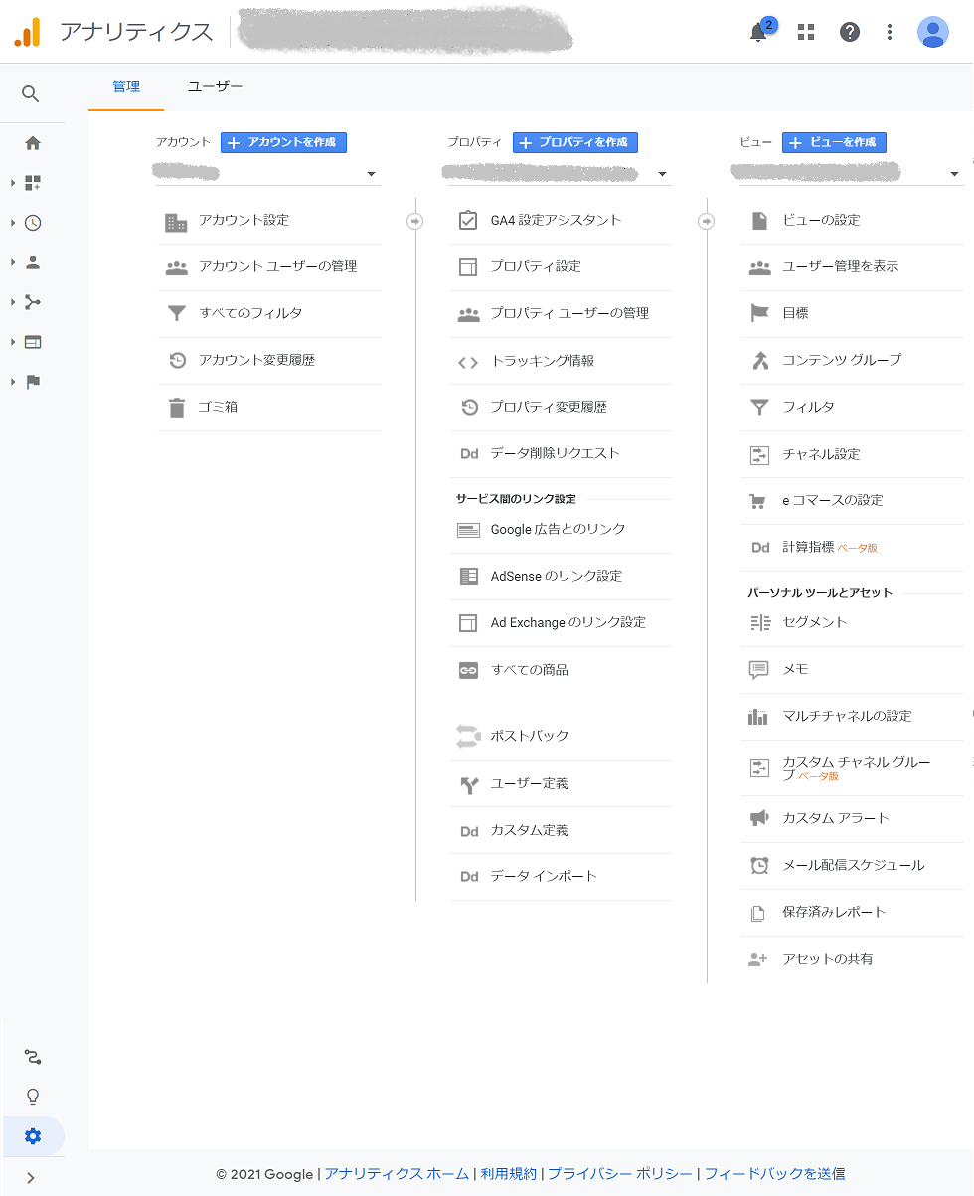
Task: Open the Customization dashboard sidebar icon
Action: point(33,183)
